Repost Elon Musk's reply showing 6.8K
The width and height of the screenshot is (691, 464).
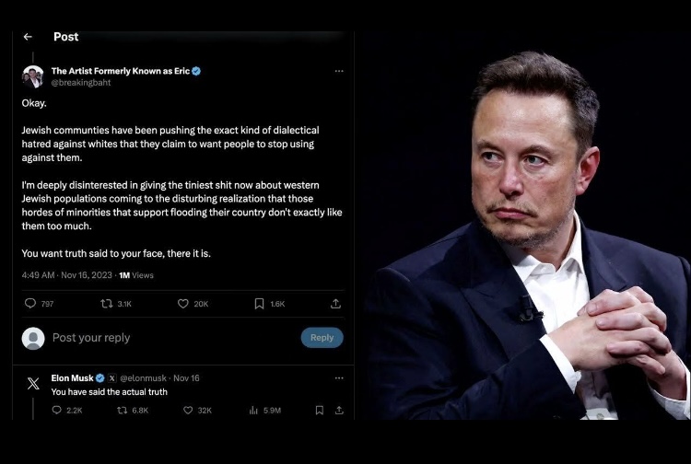[133, 411]
